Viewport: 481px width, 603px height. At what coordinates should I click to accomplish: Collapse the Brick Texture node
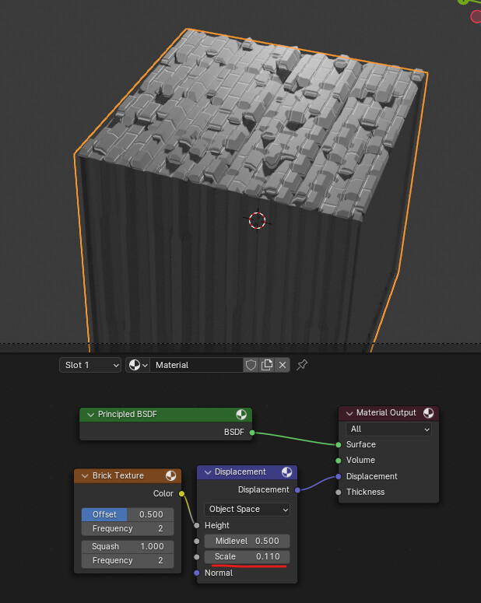(85, 476)
